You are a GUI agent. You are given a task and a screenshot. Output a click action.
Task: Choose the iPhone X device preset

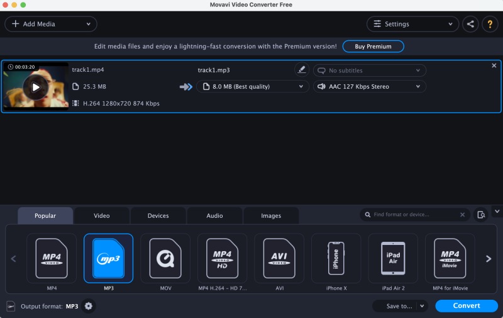336,258
